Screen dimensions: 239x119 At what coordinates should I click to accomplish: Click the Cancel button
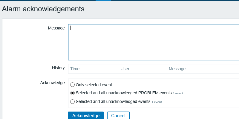tap(118, 116)
